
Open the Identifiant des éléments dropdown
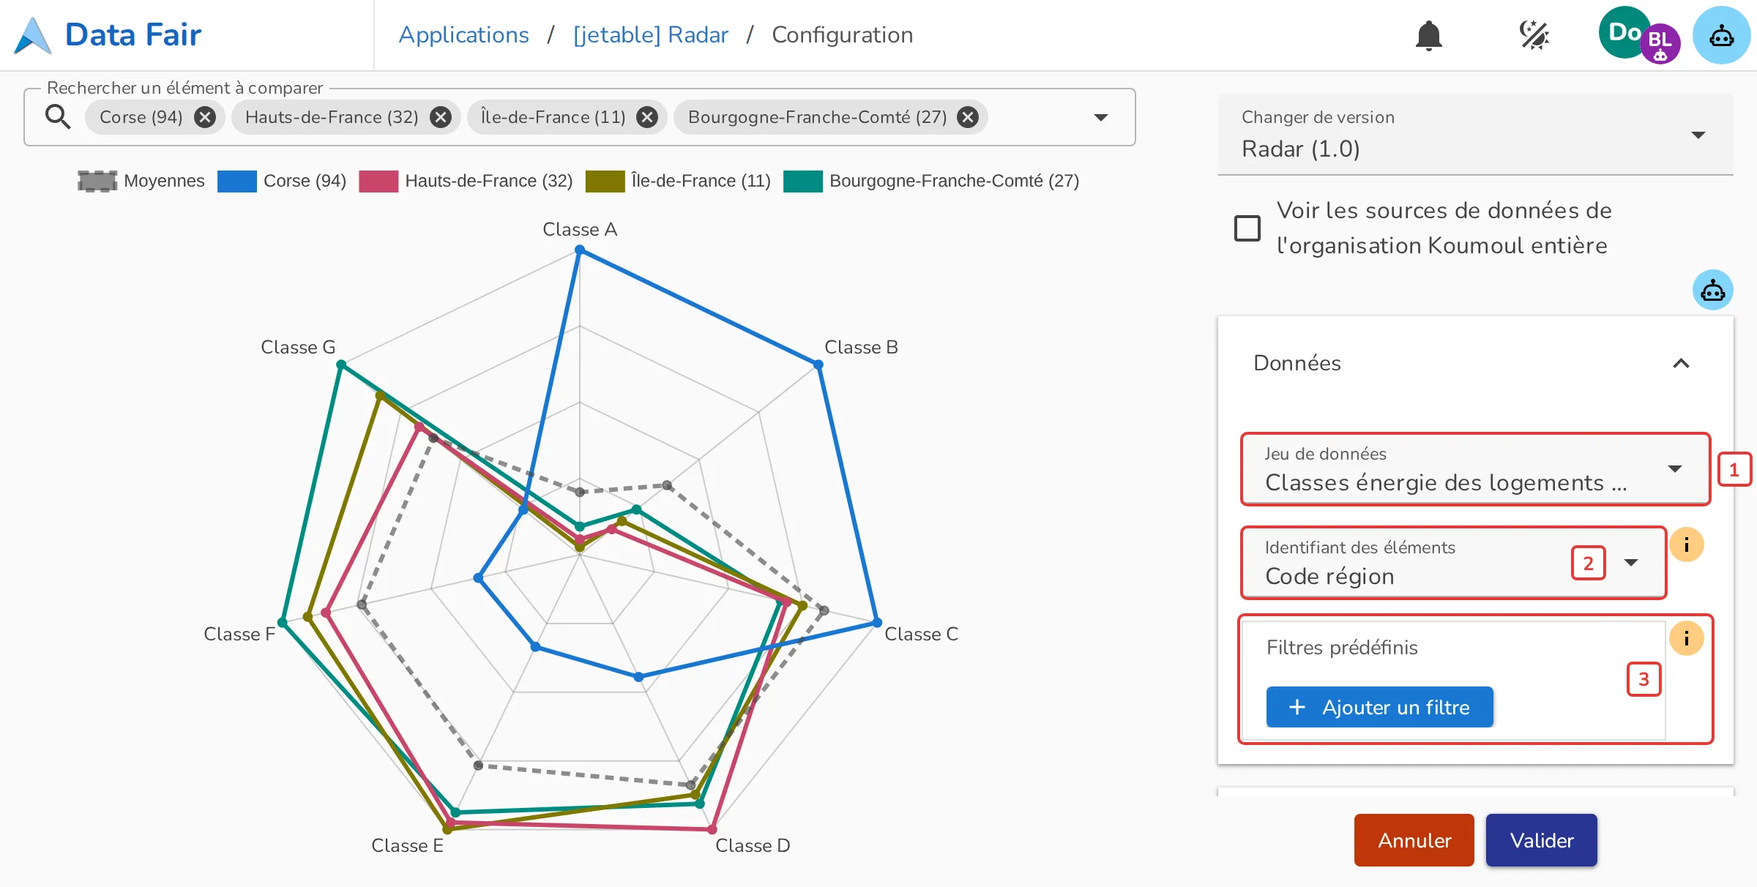(x=1453, y=563)
